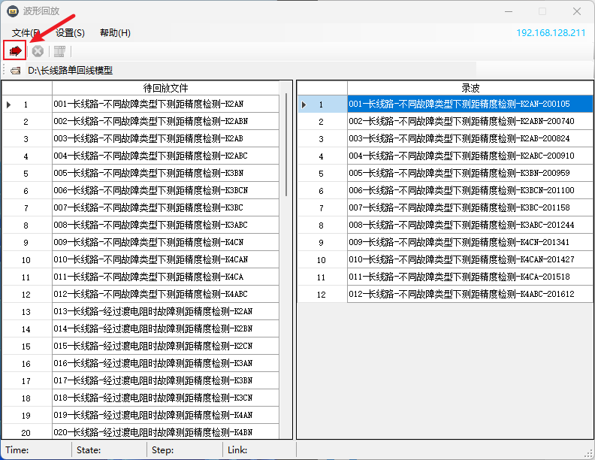Open the 帮助(H) menu
Screen dimensions: 595x460
click(x=115, y=33)
